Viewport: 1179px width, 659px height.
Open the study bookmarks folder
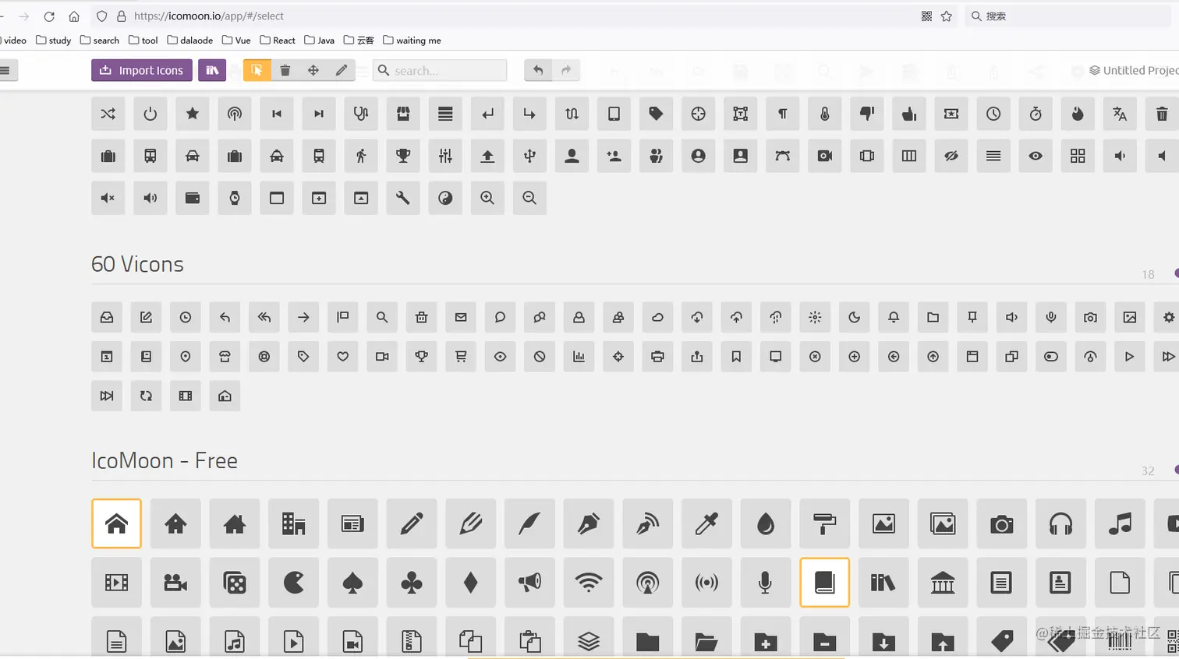[53, 40]
